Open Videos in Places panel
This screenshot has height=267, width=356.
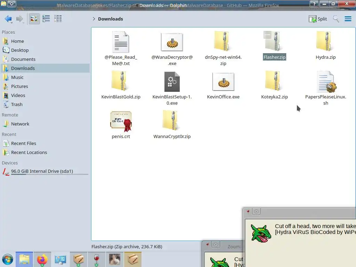45,96
